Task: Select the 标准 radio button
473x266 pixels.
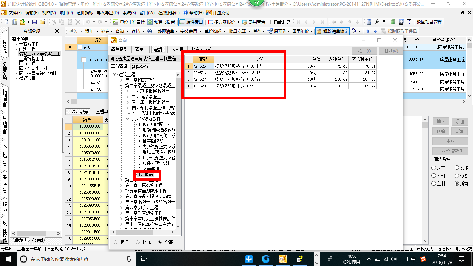Action: pos(115,242)
